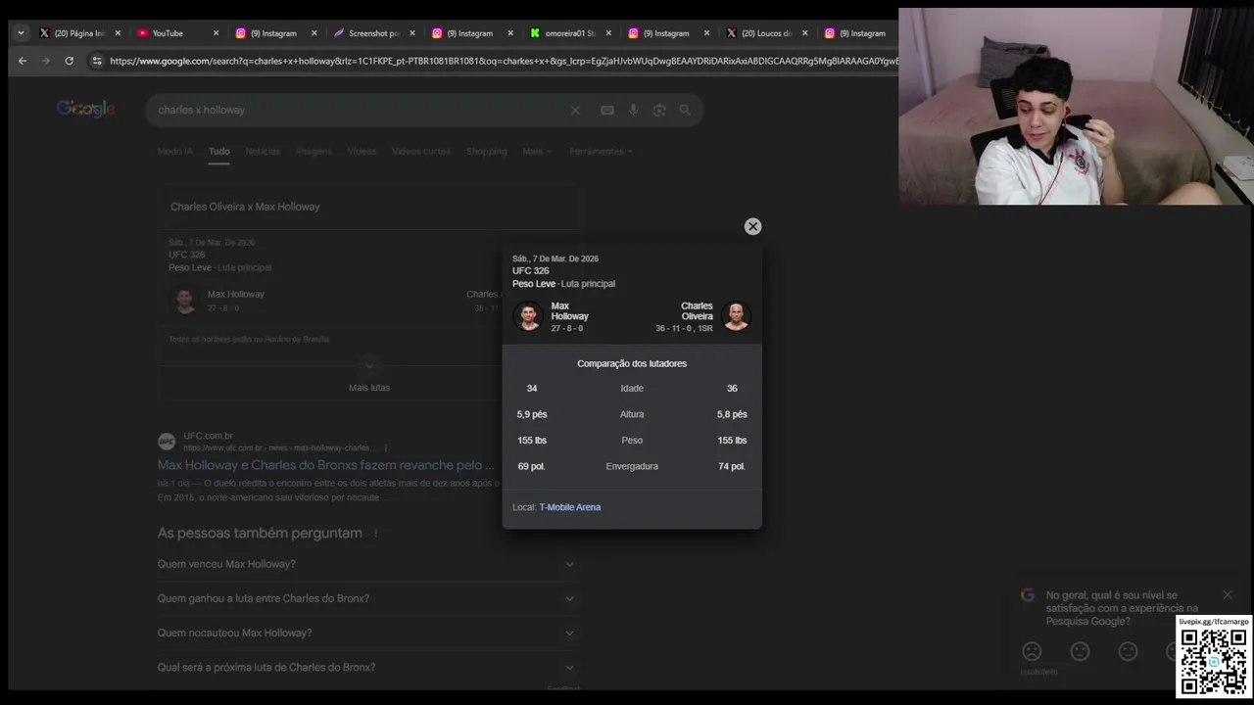The image size is (1254, 705).
Task: Close the Loucos do tab
Action: point(805,33)
